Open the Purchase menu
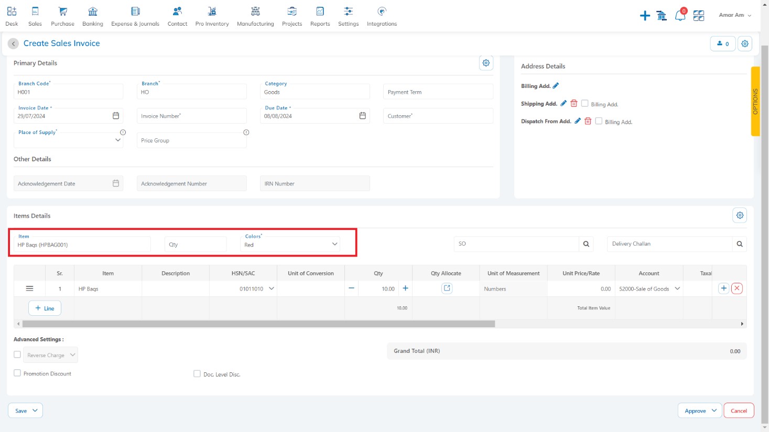 point(62,16)
